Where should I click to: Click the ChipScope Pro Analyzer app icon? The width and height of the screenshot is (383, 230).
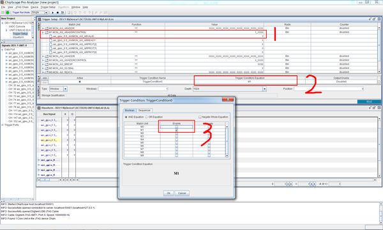click(x=2, y=2)
